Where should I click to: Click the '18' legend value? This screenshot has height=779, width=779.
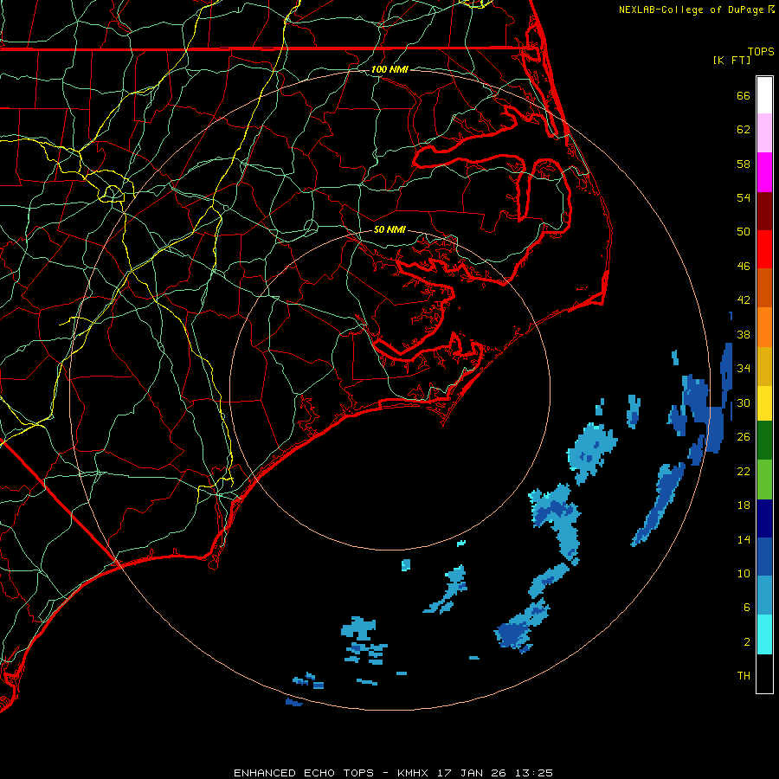[744, 505]
